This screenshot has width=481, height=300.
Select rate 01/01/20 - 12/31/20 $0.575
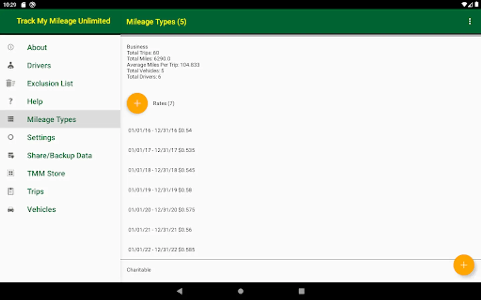pos(161,210)
